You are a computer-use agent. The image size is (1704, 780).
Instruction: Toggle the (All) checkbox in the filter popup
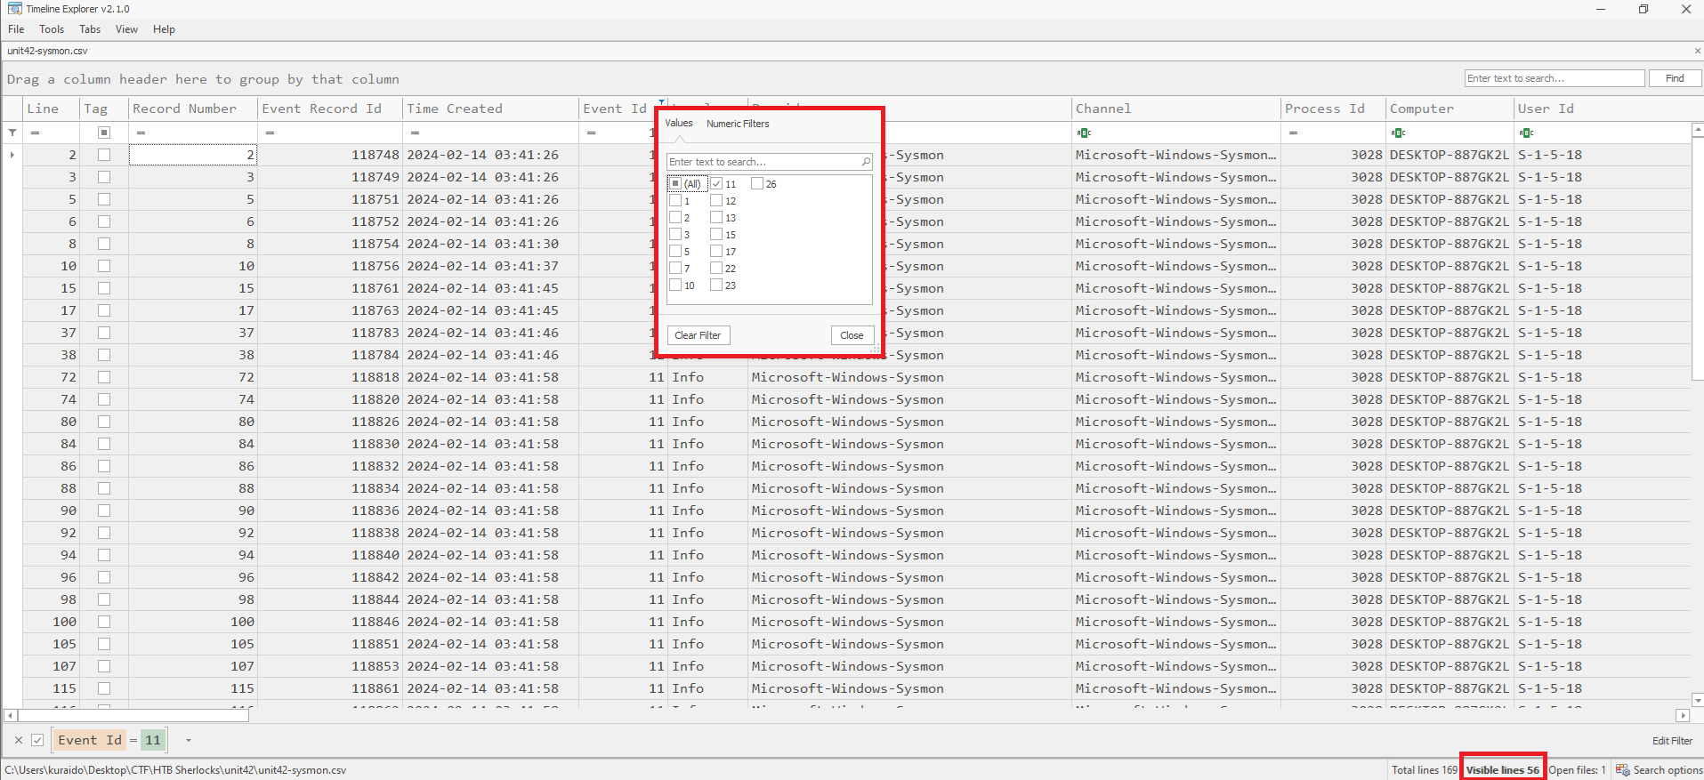(x=675, y=184)
